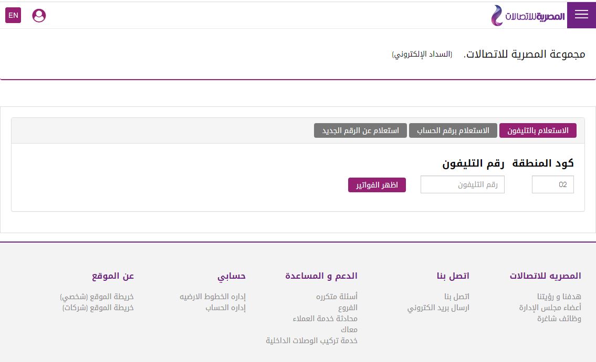Viewport: 596px width, 362px height.
Task: Click the اظهر الفواتير button
Action: click(377, 185)
